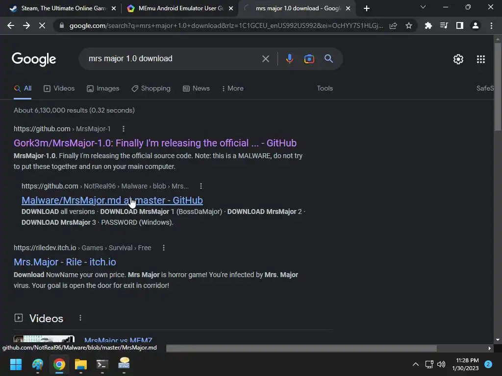Close the mrs major 1.0 download tab
The image size is (502, 376).
click(348, 8)
